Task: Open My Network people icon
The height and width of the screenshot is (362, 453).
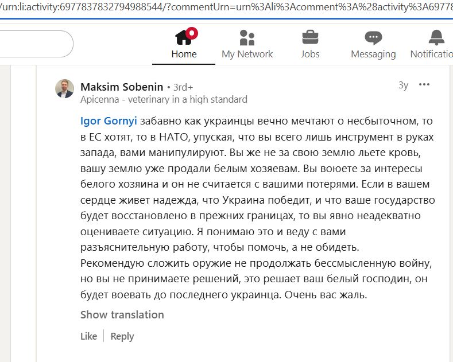Action: (247, 38)
